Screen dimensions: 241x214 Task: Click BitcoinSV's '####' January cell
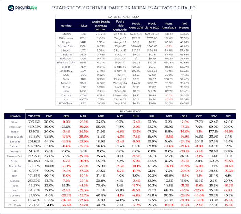tap(49, 166)
